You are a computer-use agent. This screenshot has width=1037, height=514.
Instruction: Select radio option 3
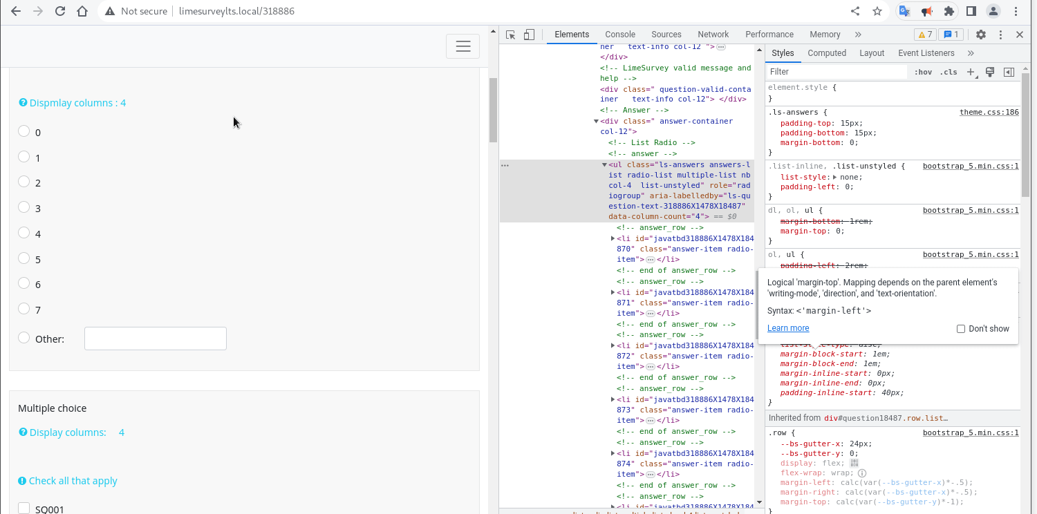click(24, 207)
